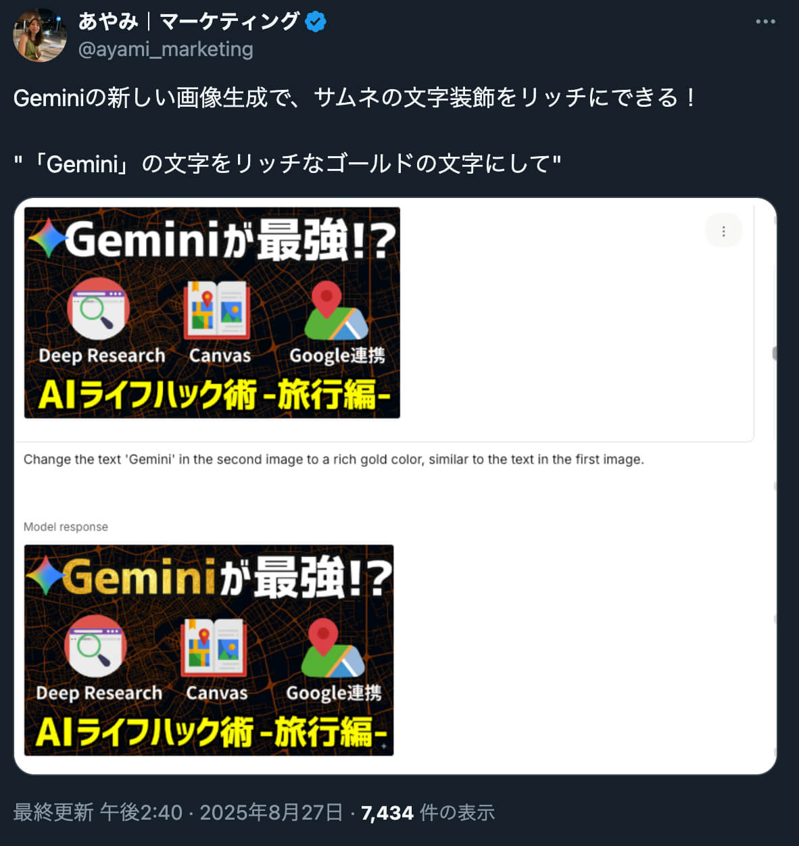This screenshot has height=846, width=799.
Task: Click the 午後2:40 · 2025年8月27日 timestamp
Action: coord(222,812)
